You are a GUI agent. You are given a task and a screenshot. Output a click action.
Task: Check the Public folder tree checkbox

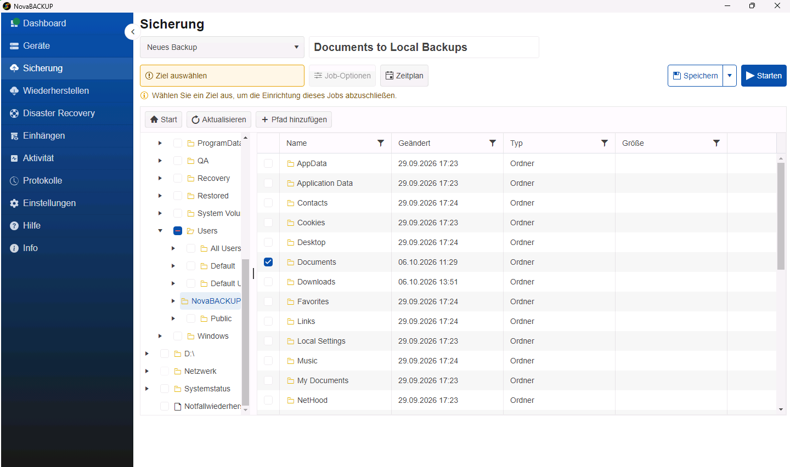(x=191, y=318)
